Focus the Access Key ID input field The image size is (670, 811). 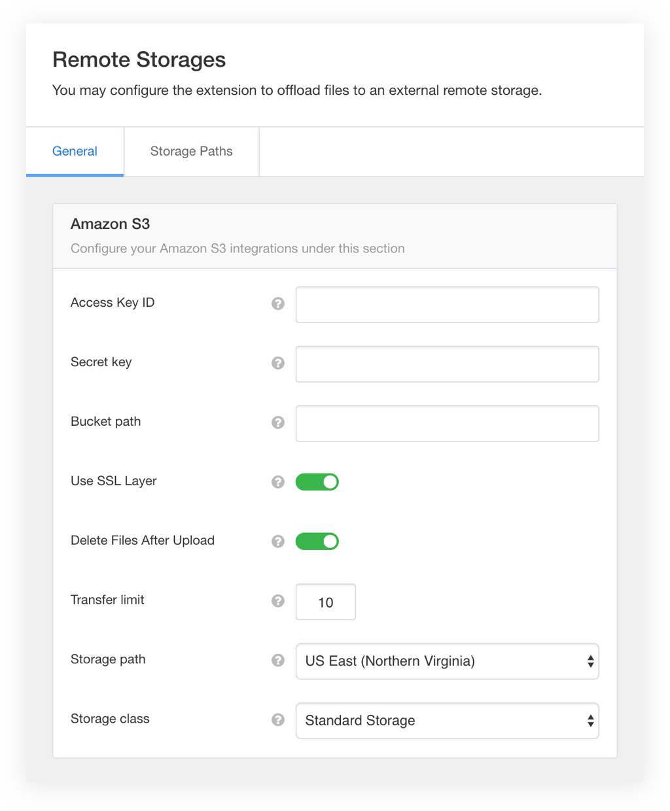(448, 305)
